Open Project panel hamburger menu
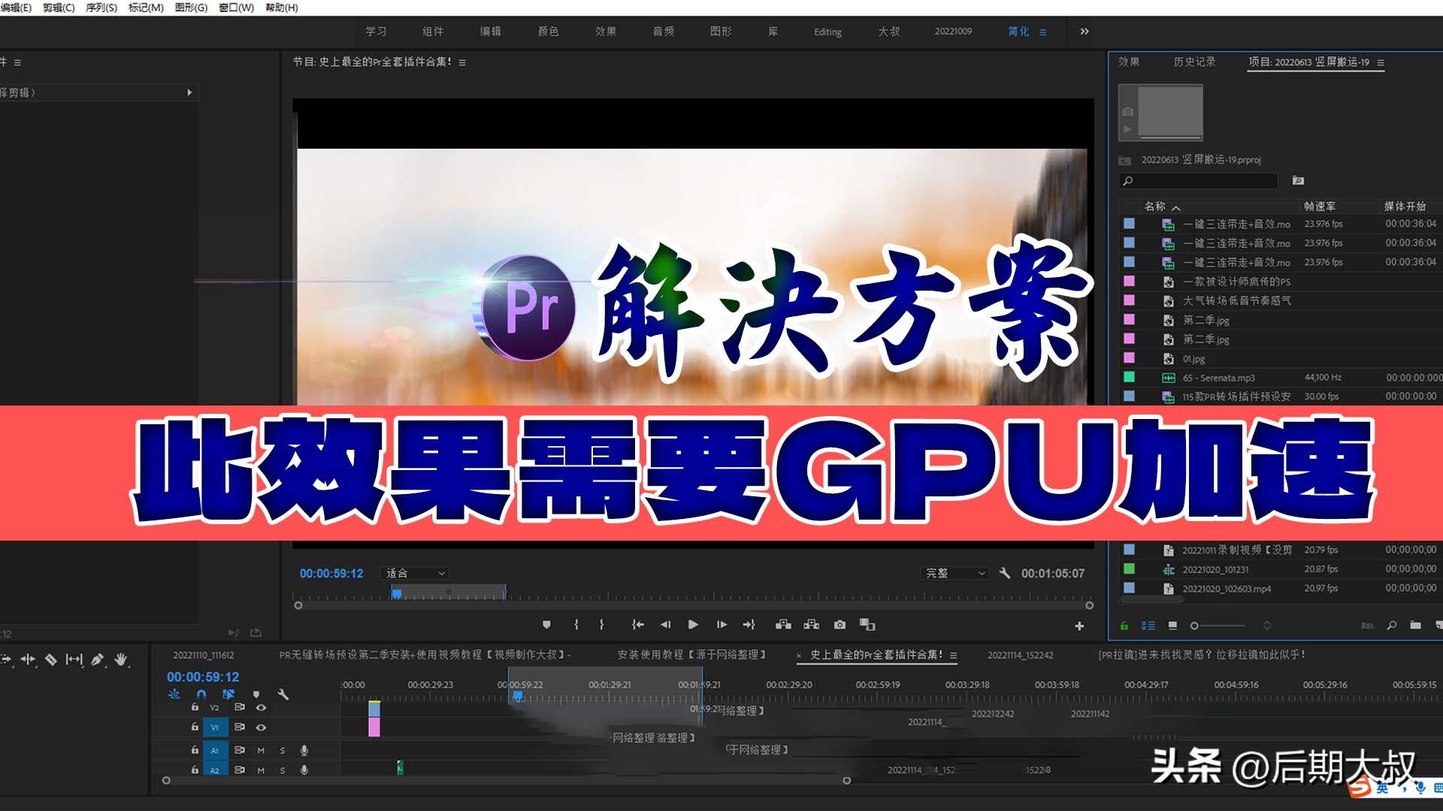This screenshot has height=811, width=1443. click(x=1381, y=62)
